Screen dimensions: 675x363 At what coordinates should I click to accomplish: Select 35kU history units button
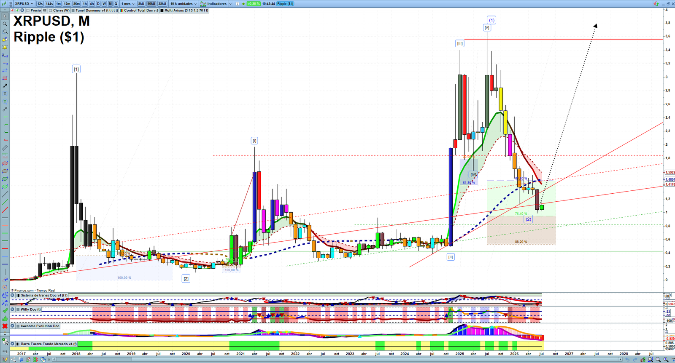(x=162, y=3)
